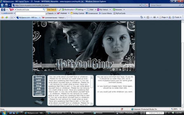Click the HP logo toolbar icon
Viewport: 184px width, 115px height.
click(3, 10)
